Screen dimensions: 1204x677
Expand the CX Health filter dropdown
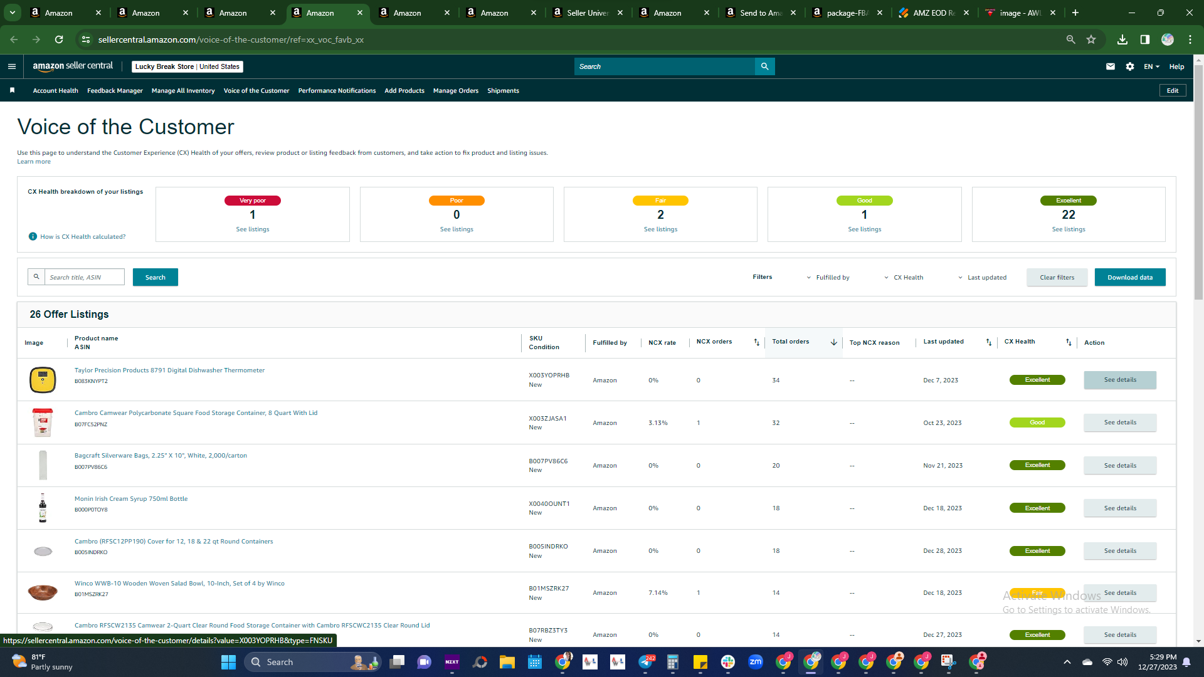pyautogui.click(x=904, y=278)
